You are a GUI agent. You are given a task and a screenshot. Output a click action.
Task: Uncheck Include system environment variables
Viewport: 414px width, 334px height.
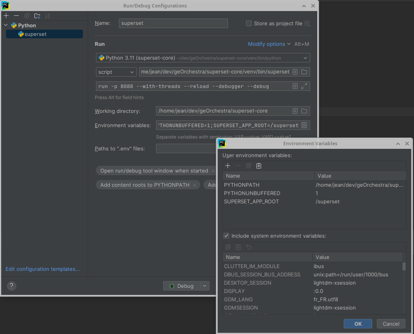[226, 236]
